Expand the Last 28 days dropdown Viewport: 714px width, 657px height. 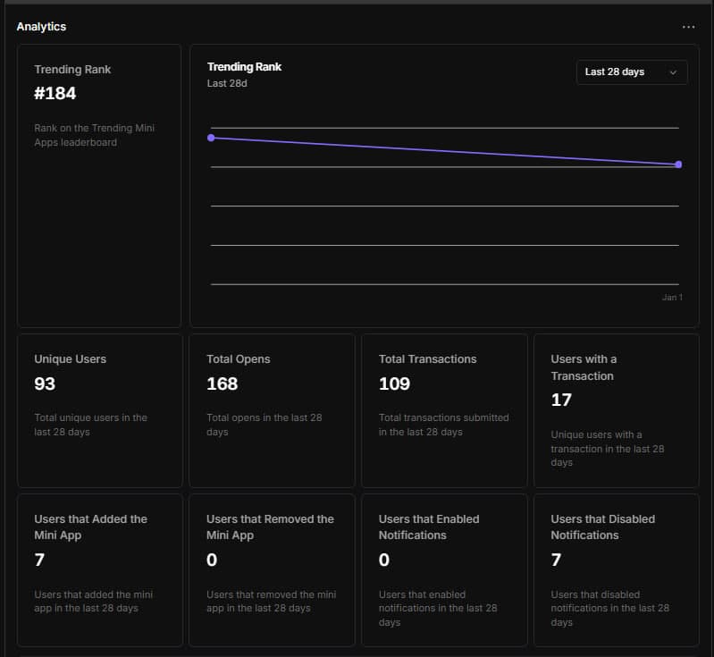tap(632, 72)
